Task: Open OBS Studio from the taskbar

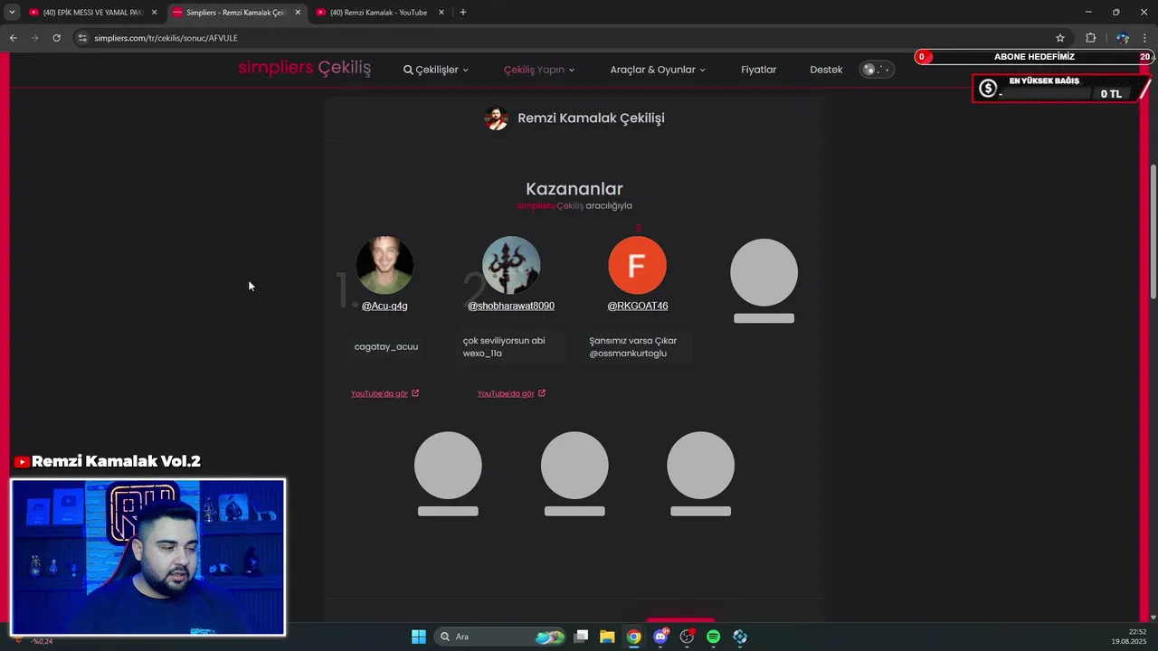Action: pyautogui.click(x=687, y=637)
